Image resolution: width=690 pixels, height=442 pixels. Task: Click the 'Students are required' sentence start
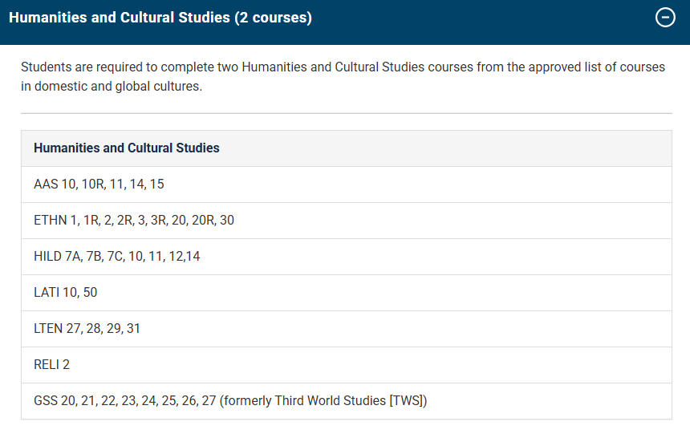coord(80,67)
